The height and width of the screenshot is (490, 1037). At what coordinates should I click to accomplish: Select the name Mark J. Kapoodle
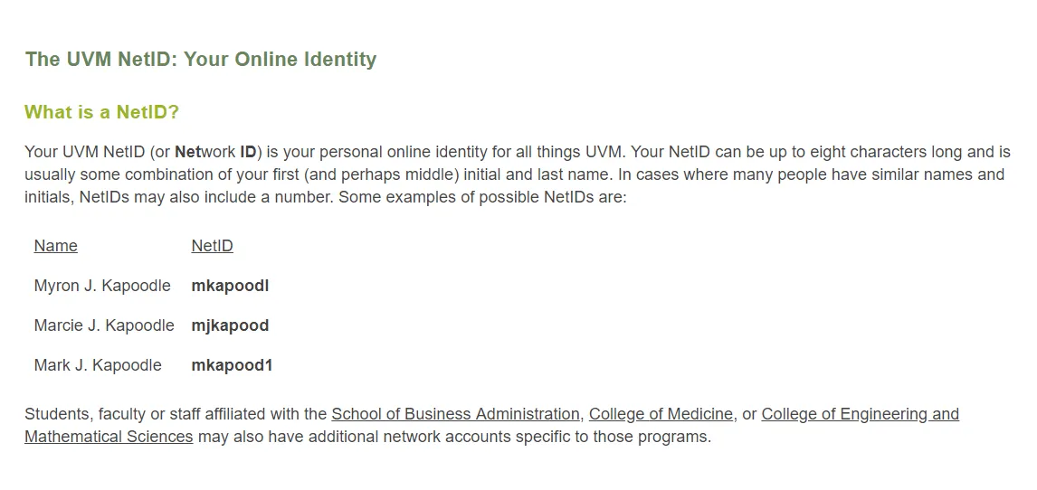click(x=98, y=365)
